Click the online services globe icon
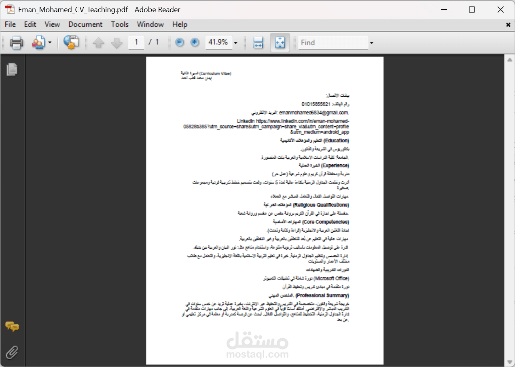Viewport: 515px width, 367px height. coord(71,42)
